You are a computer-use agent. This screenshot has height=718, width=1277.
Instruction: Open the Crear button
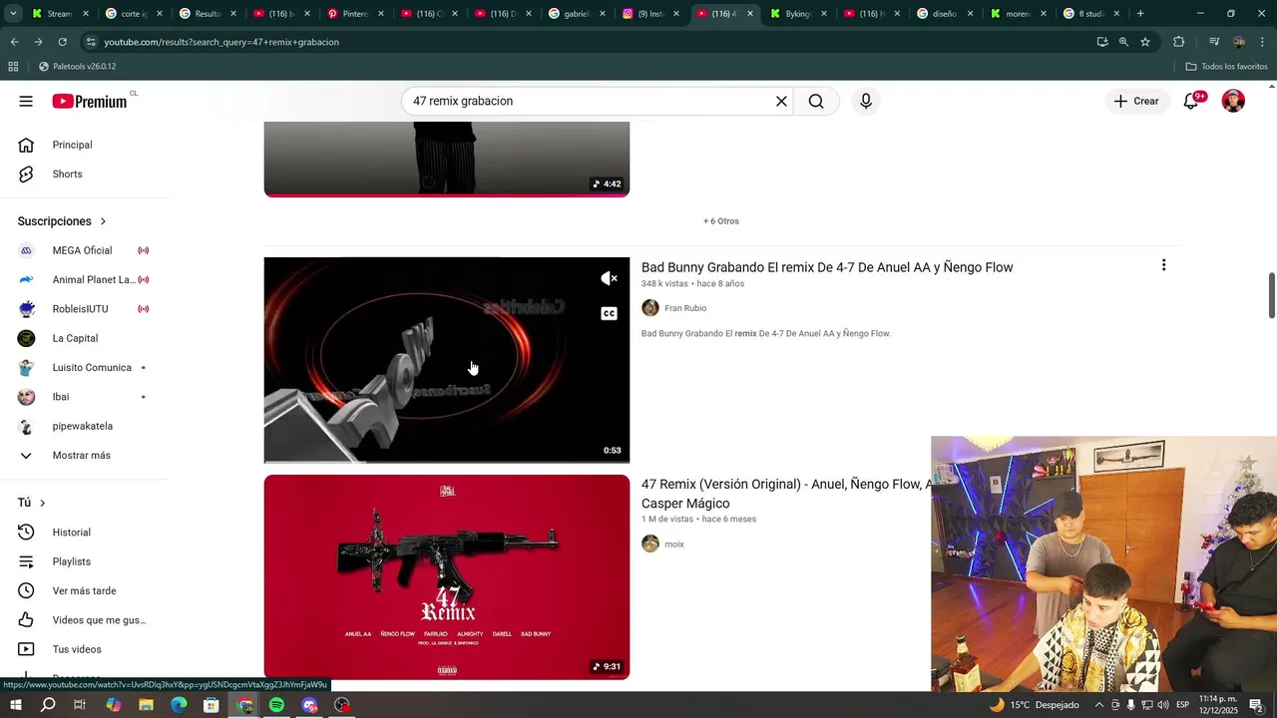[x=1136, y=101]
